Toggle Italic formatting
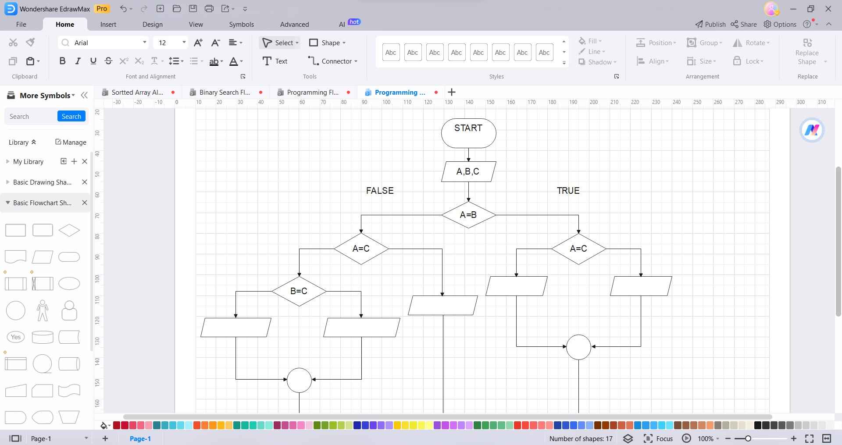842x445 pixels. tap(78, 61)
